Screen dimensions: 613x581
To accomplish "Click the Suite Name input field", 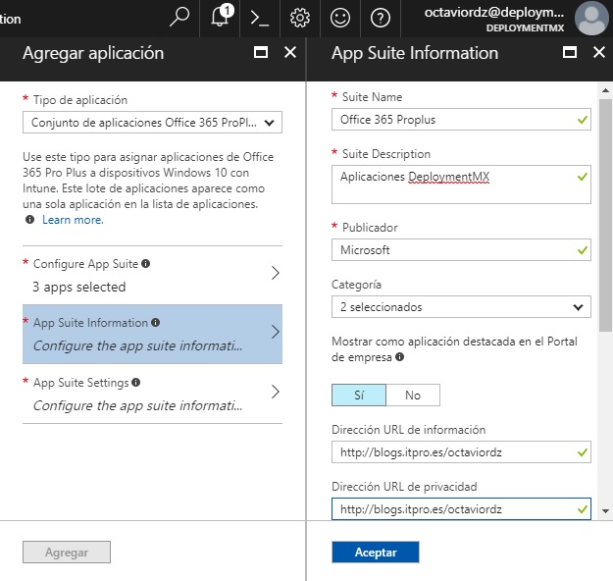I will coord(453,119).
